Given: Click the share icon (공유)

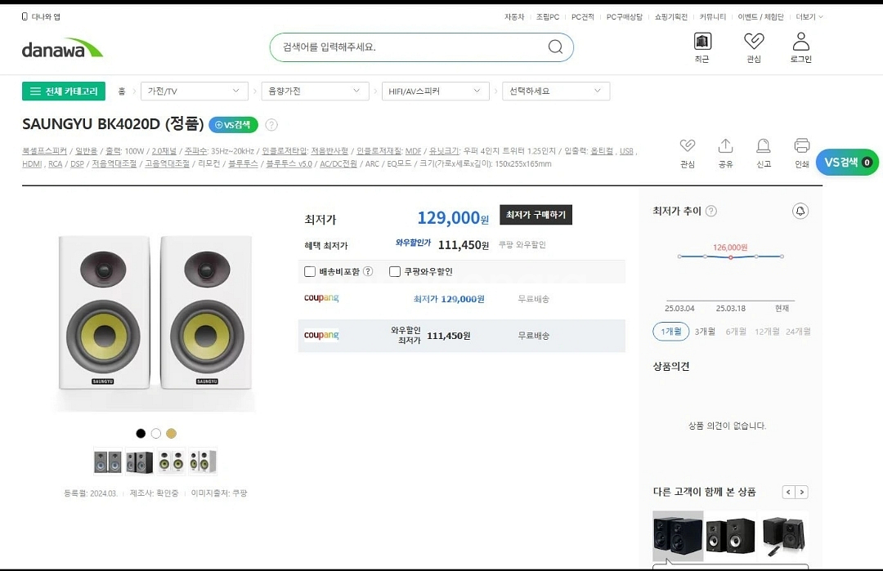Looking at the screenshot, I should pos(725,145).
